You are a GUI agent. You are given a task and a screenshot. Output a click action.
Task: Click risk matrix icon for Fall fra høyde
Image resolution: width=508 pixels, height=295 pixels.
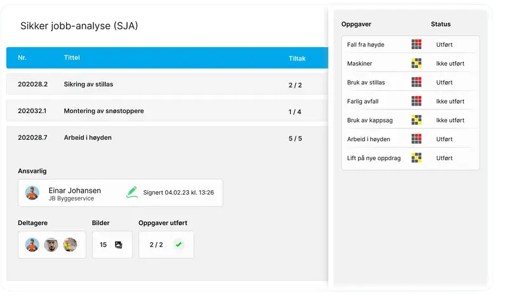point(417,45)
